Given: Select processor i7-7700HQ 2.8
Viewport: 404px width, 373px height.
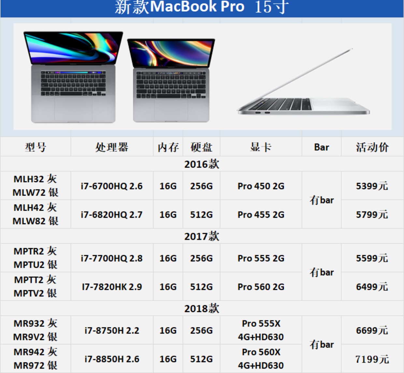Looking at the screenshot, I should tap(112, 258).
